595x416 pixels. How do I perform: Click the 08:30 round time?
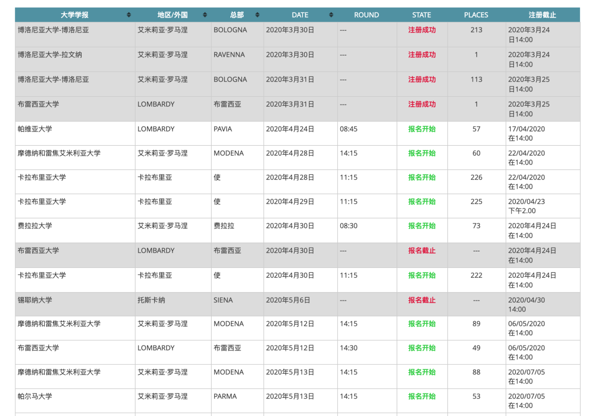[348, 226]
